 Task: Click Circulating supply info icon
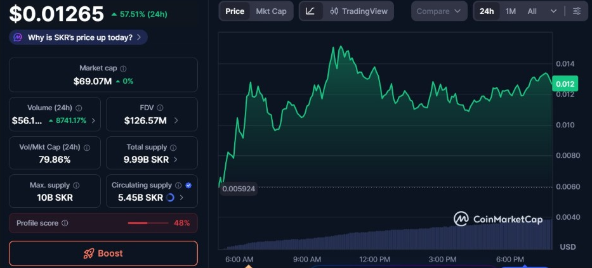click(178, 186)
